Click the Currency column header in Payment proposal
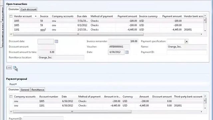Screen dimensions: 213x120 128,97
